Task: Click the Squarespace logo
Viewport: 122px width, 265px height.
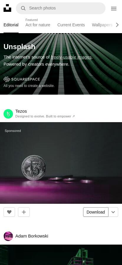Action: click(22, 79)
